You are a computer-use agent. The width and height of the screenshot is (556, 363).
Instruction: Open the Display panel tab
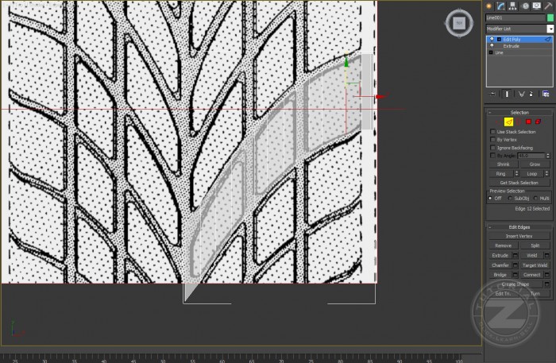[x=537, y=6]
